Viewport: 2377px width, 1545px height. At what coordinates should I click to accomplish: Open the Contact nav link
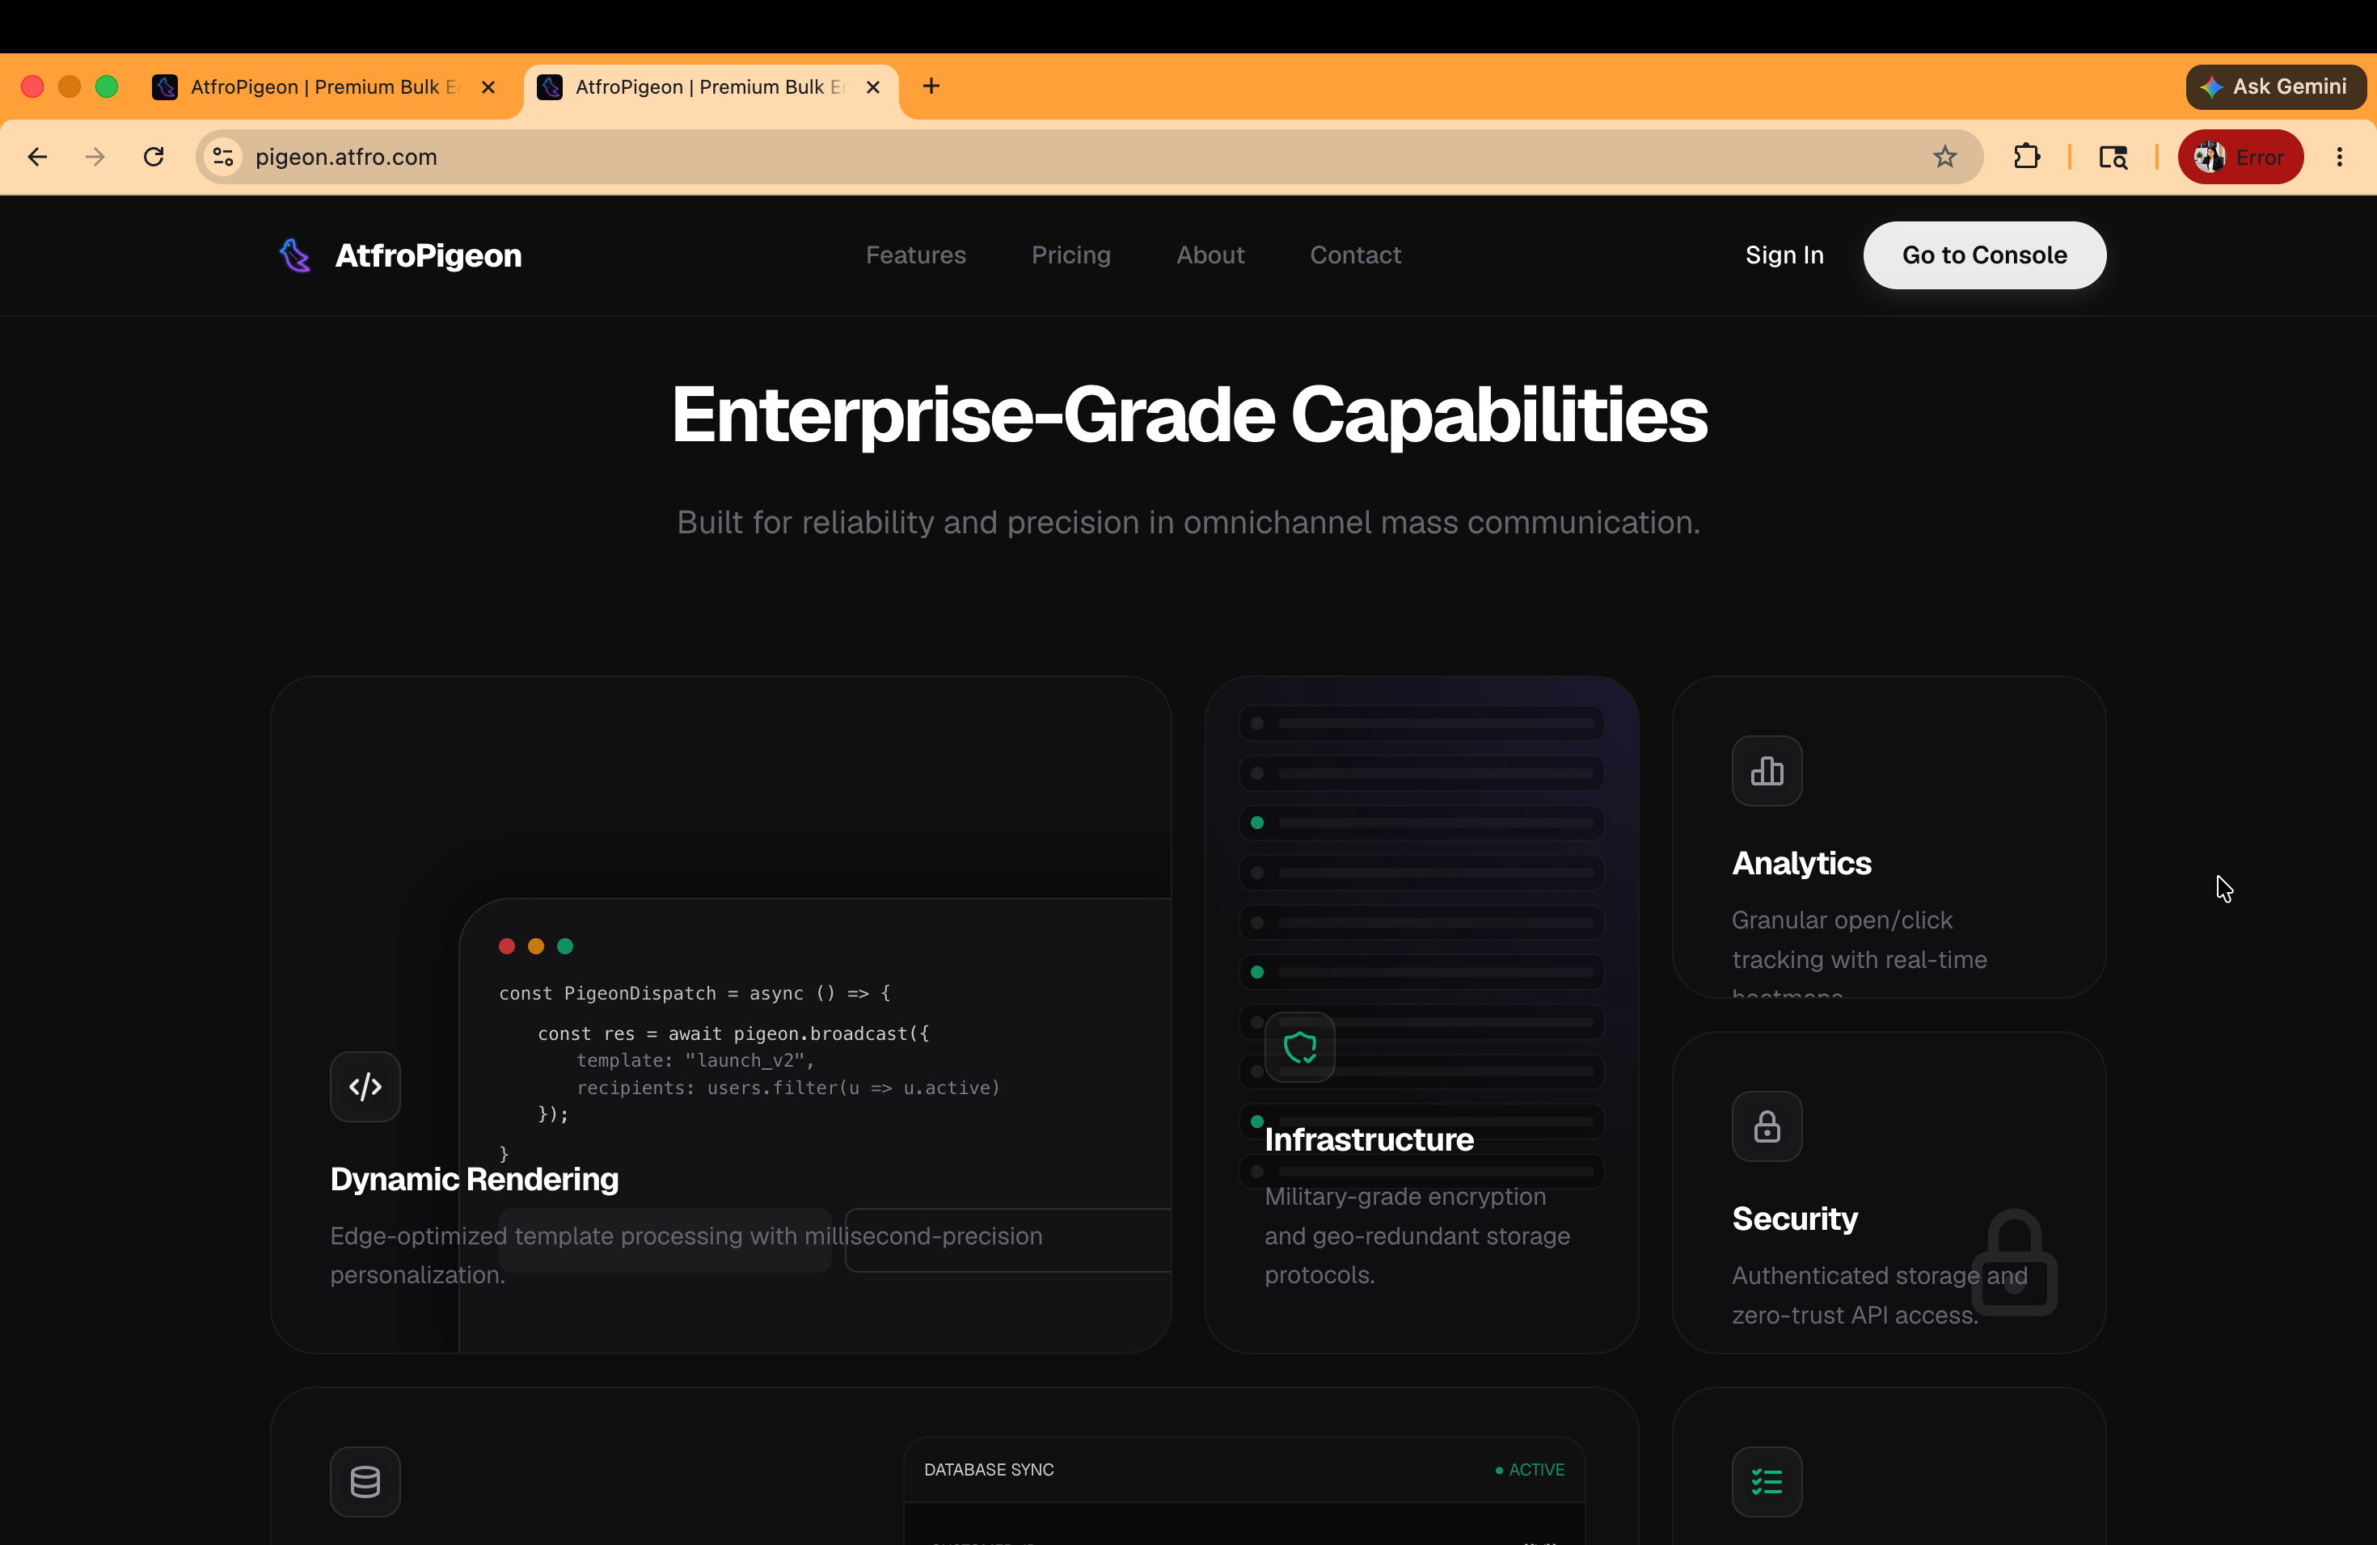point(1355,255)
